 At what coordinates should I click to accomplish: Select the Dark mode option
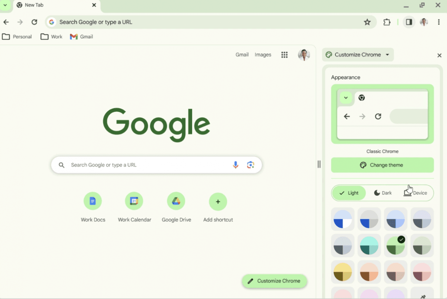(x=383, y=193)
